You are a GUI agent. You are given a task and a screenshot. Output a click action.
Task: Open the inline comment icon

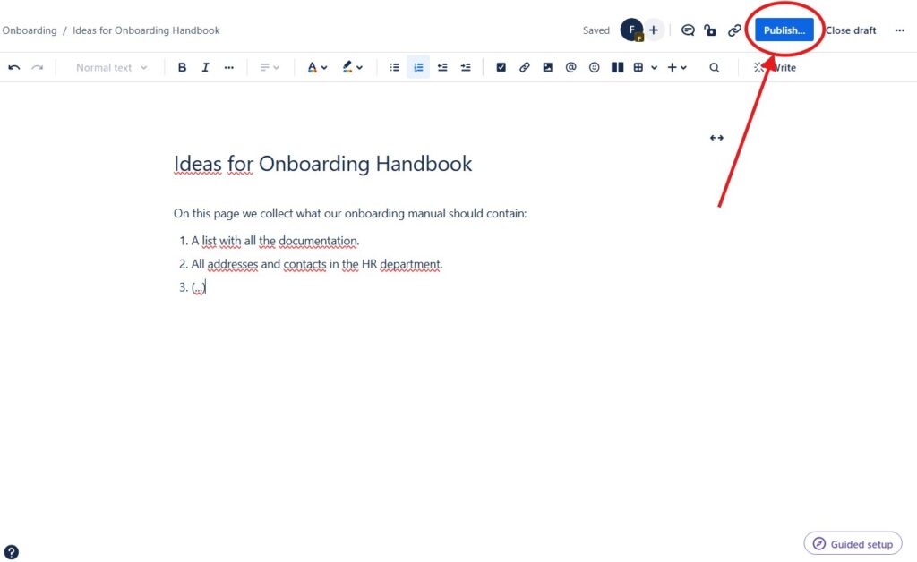688,30
